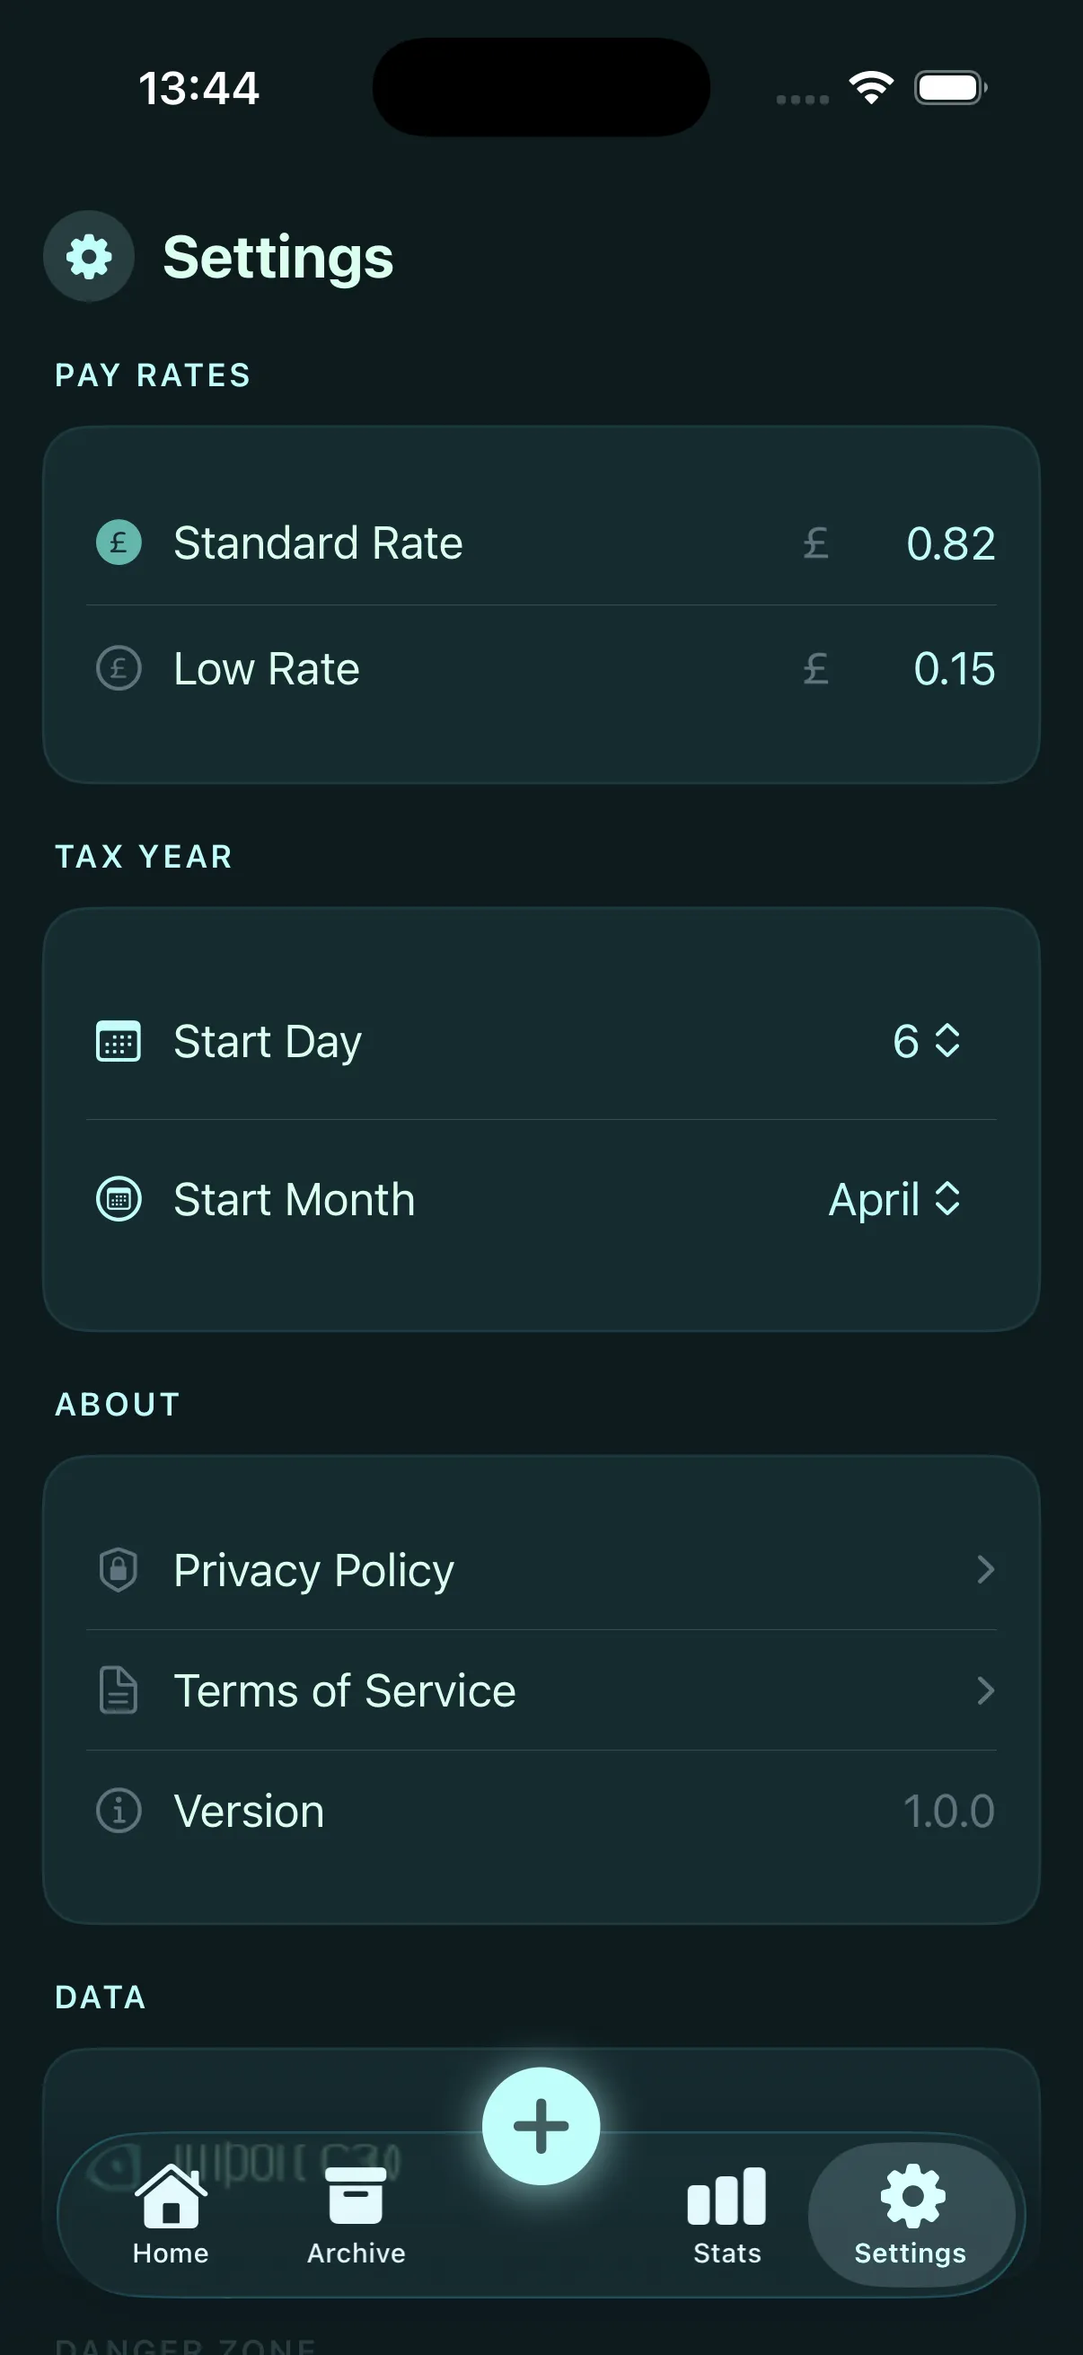Tap the Terms of Service document icon
Screen dimensions: 1083x2355
click(x=119, y=1690)
